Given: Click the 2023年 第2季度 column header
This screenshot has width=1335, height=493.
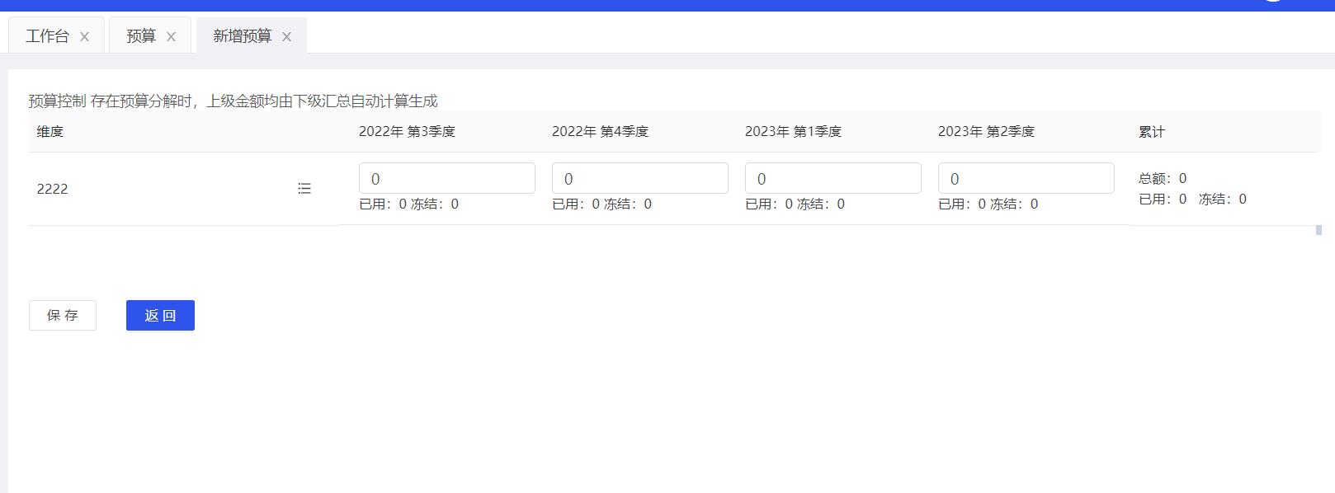Looking at the screenshot, I should (986, 132).
